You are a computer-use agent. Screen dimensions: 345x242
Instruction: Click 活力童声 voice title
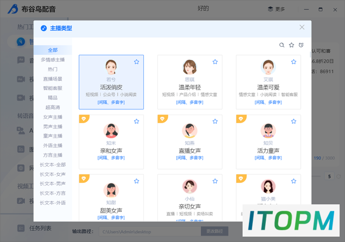268,151
